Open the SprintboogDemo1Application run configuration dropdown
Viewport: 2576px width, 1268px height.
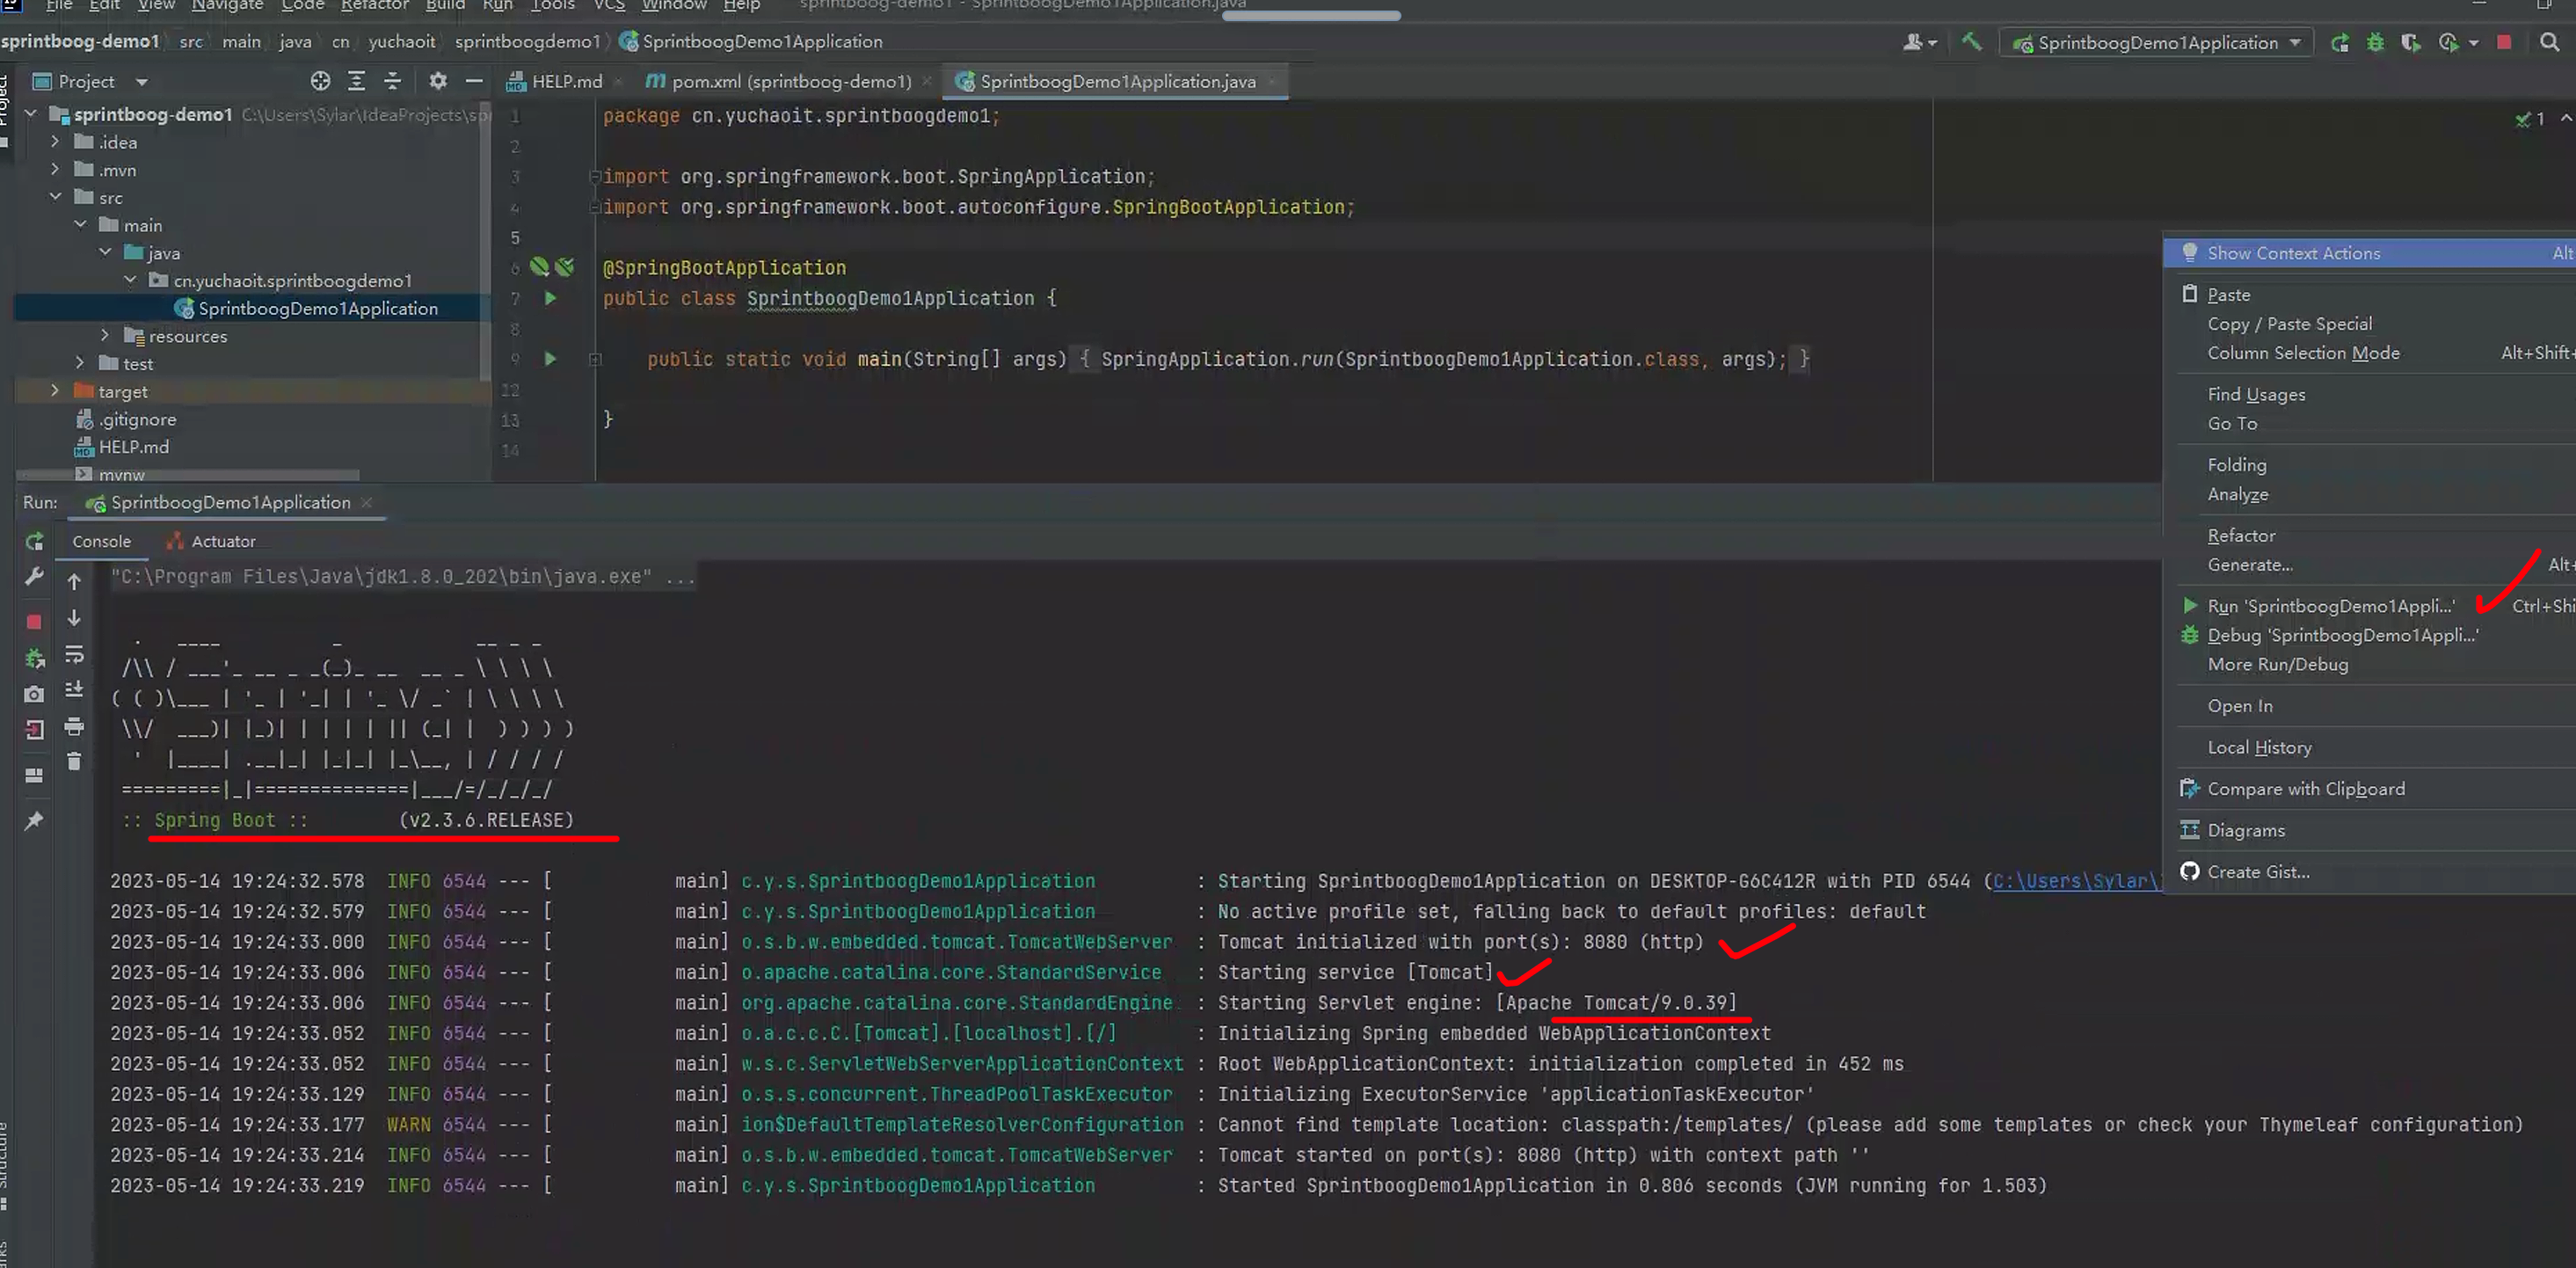click(2157, 42)
